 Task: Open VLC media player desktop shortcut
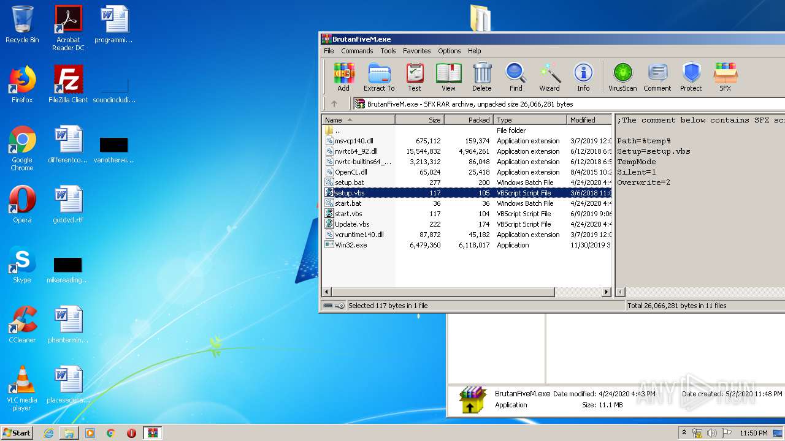tap(22, 388)
